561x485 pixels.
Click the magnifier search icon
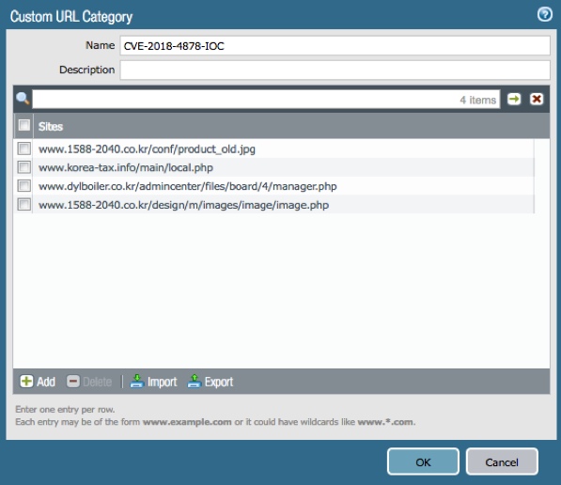23,99
